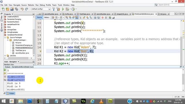
Task: Click the Redo arrow in main toolbar
Action: (27, 9)
